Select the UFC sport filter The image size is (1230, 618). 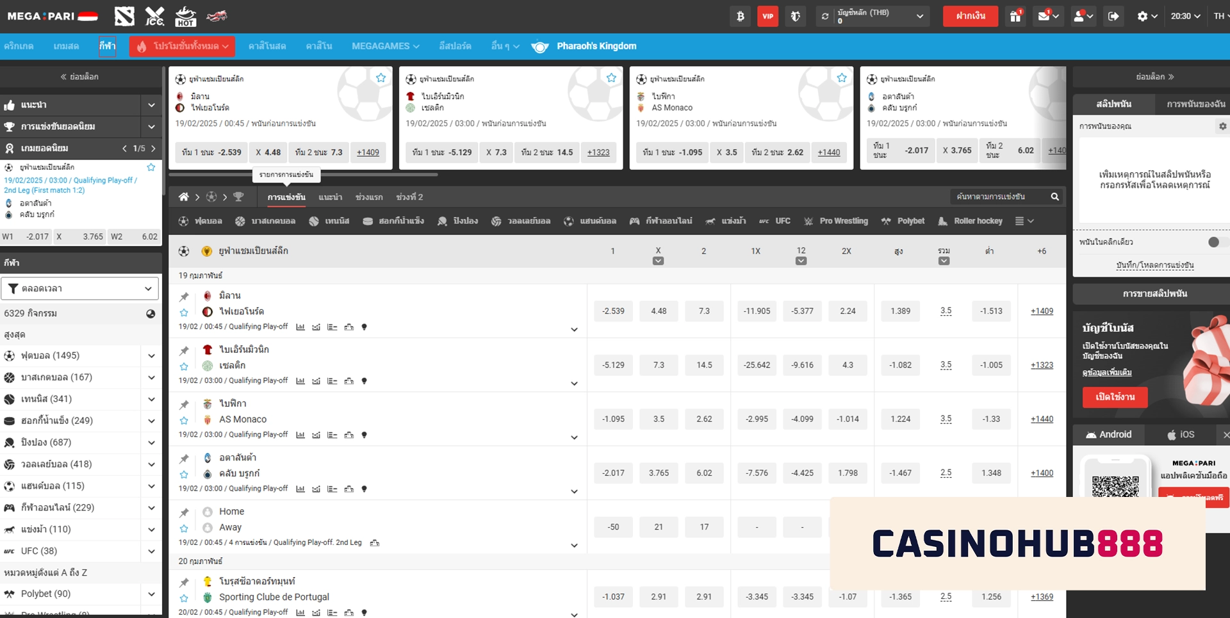tap(775, 221)
